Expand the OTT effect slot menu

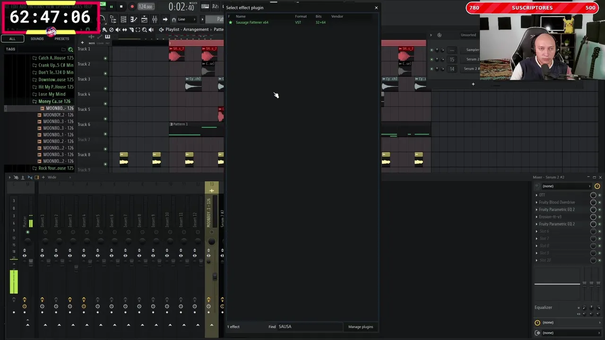(x=536, y=195)
